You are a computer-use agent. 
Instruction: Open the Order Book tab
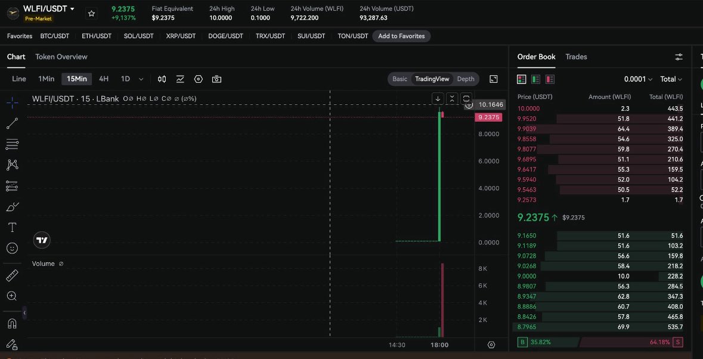pos(536,57)
